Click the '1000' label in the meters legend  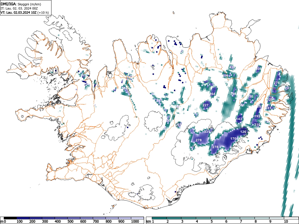coord(135,221)
